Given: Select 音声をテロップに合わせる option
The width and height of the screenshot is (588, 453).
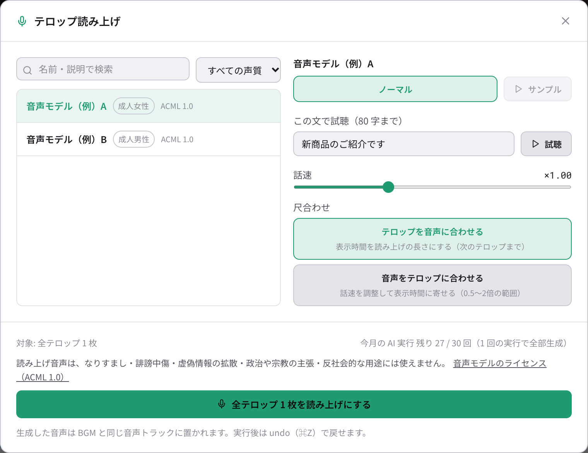Looking at the screenshot, I should (432, 285).
